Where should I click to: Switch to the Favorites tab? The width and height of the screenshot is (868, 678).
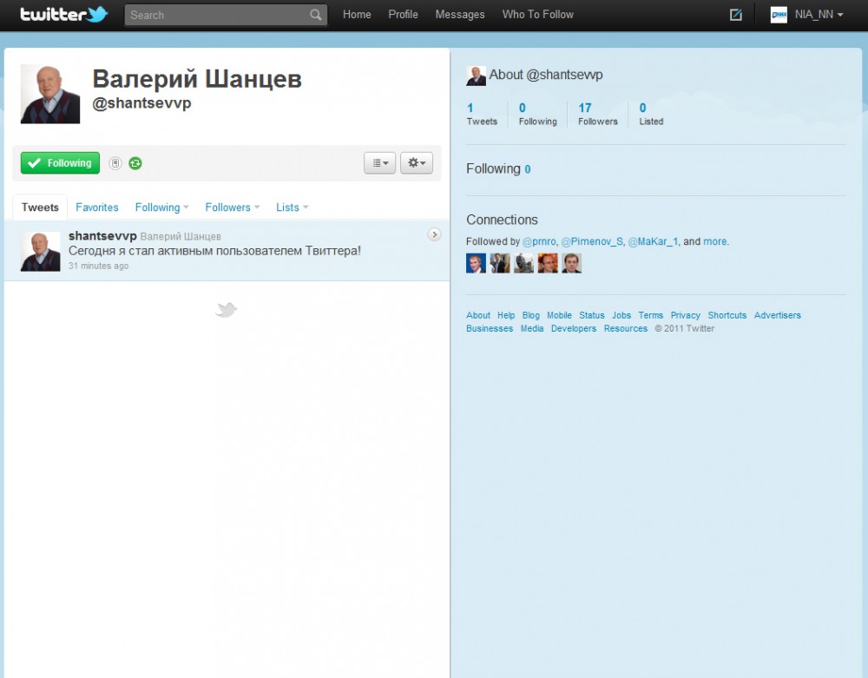97,207
